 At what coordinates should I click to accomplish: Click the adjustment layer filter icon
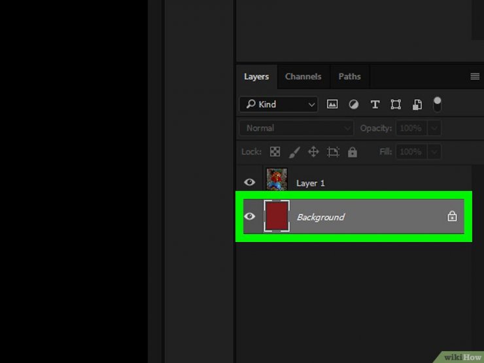pos(353,104)
